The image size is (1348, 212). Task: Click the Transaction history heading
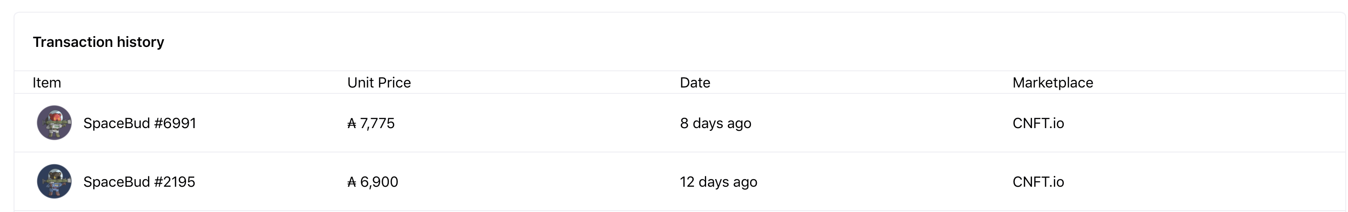tap(98, 41)
